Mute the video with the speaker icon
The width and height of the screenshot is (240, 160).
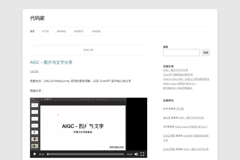click(136, 154)
